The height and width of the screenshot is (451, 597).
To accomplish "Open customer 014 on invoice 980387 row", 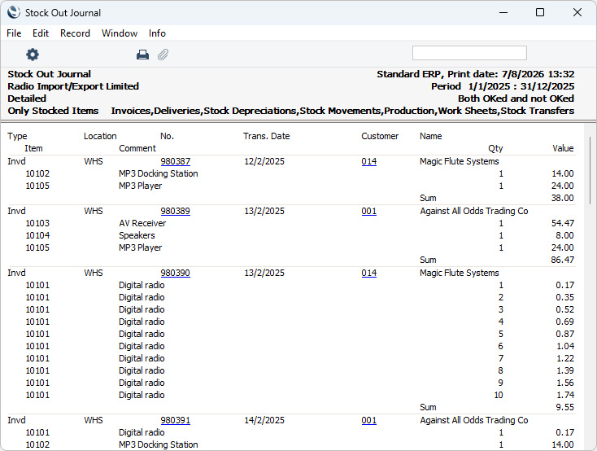I will (369, 161).
